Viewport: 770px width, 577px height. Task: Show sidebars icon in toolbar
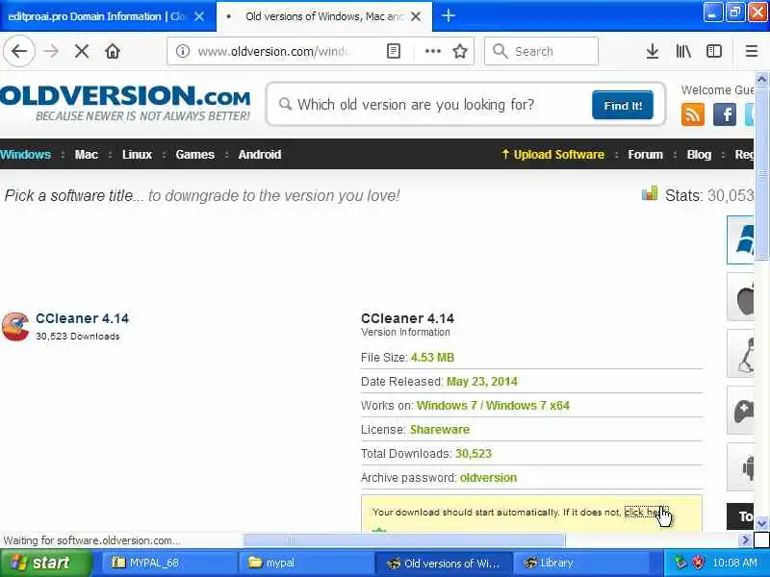714,51
